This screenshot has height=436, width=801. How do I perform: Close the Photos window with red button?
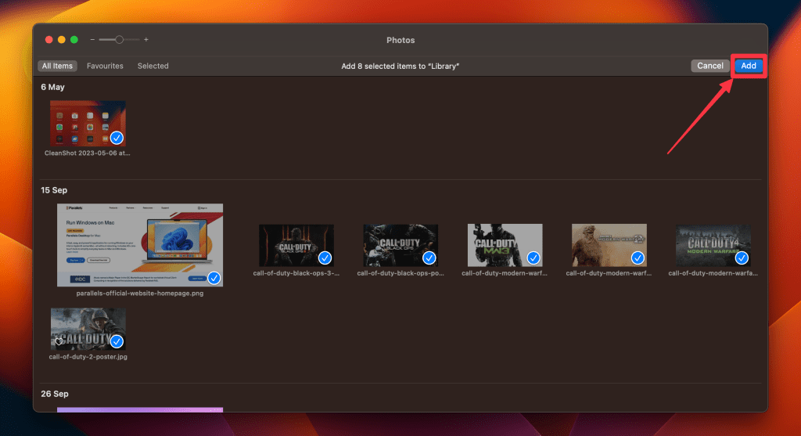point(48,40)
